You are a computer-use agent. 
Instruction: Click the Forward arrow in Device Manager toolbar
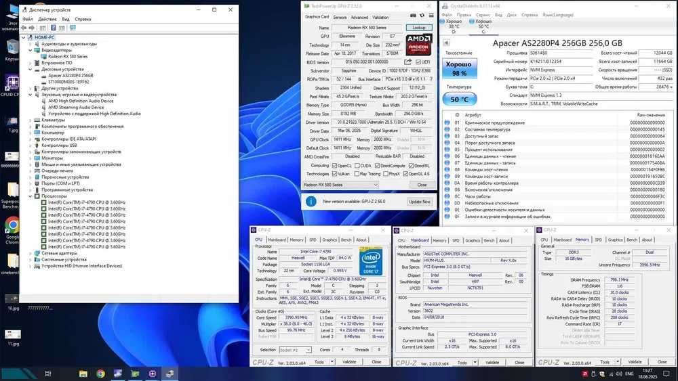tap(32, 28)
